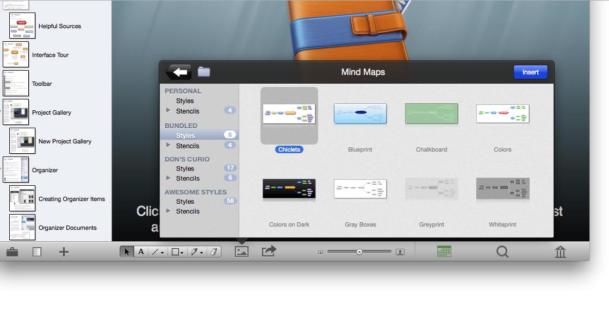Open the share export icon
The width and height of the screenshot is (609, 326).
pos(269,251)
